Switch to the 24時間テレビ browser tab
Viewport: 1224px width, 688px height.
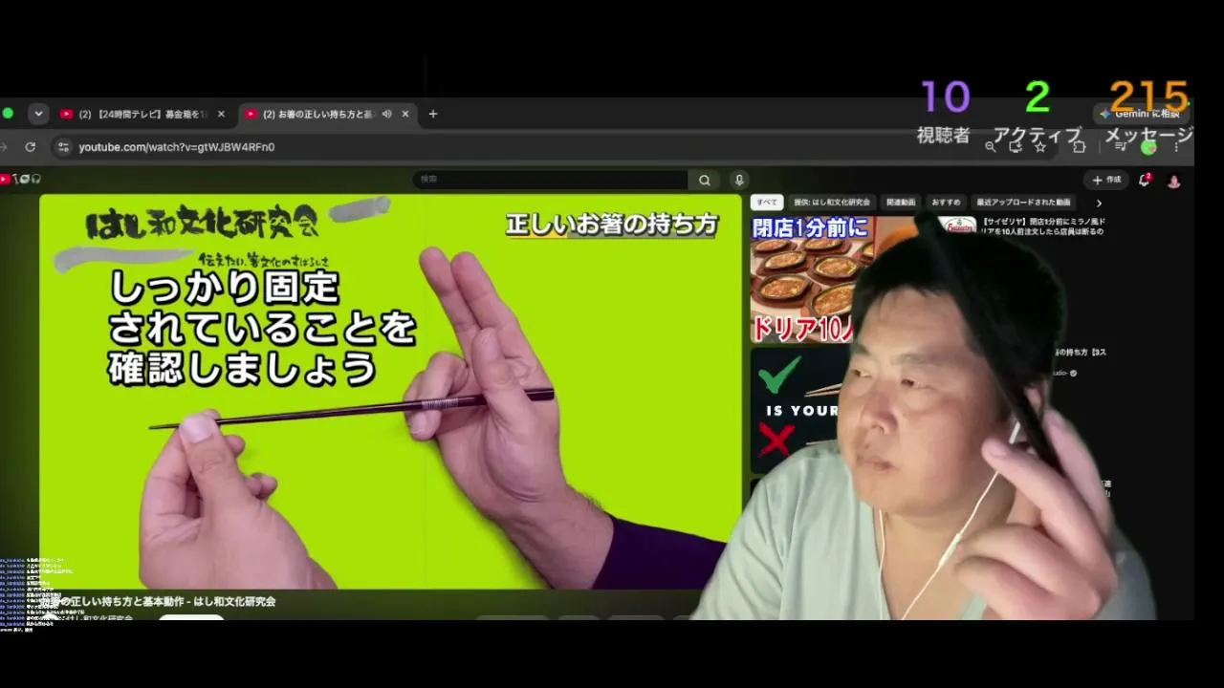point(142,114)
